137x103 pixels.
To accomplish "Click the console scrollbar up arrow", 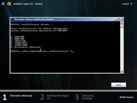I will [x=122, y=23].
